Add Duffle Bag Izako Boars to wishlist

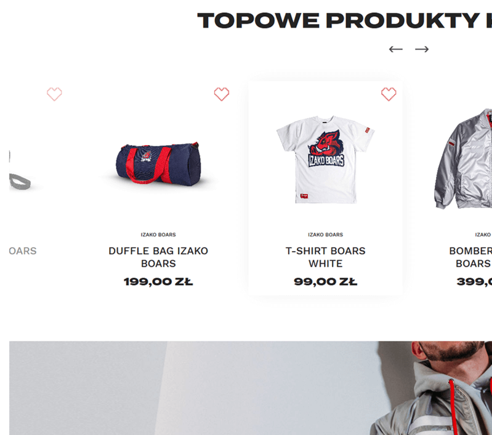pyautogui.click(x=222, y=94)
